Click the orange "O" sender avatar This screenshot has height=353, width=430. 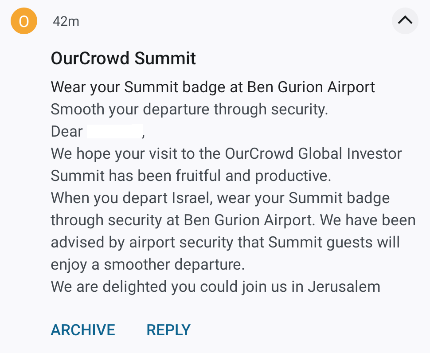click(x=23, y=21)
